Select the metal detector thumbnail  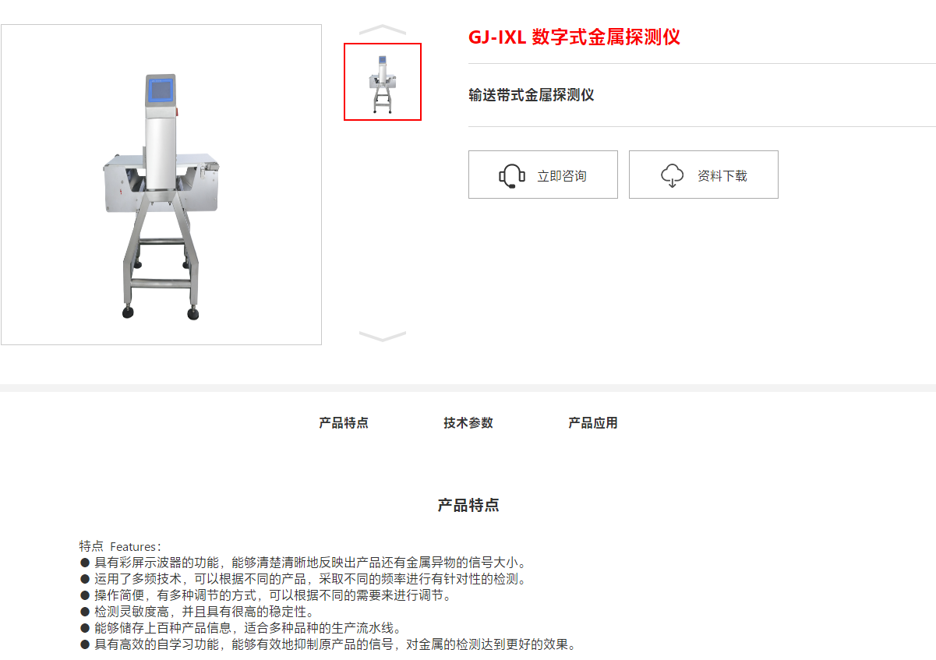pos(383,82)
